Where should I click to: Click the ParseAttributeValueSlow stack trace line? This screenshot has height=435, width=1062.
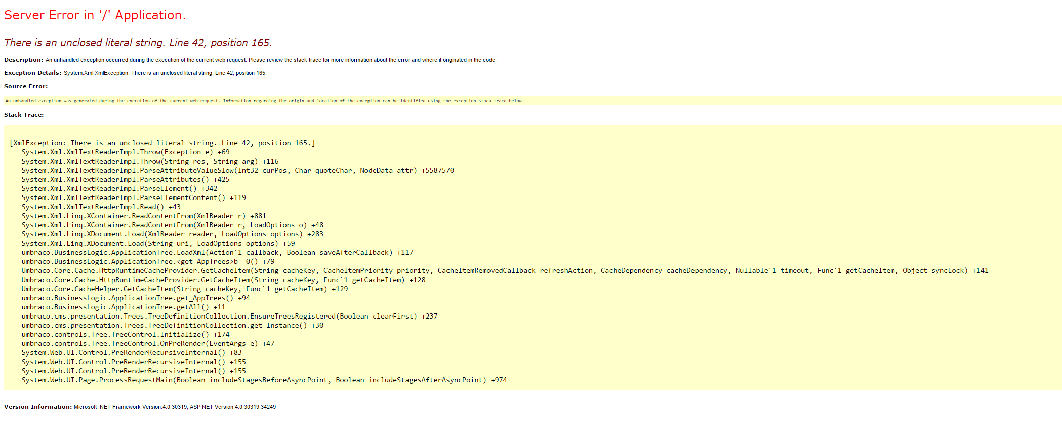[237, 171]
